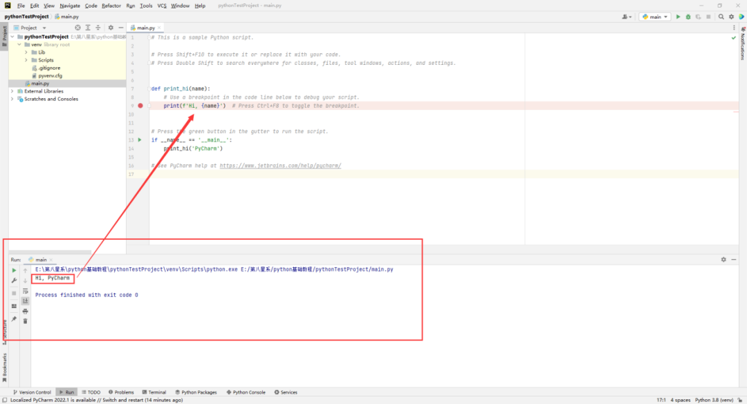Toggle soft-wrap in the Run console
Viewport: 747px width, 404px height.
pos(26,291)
